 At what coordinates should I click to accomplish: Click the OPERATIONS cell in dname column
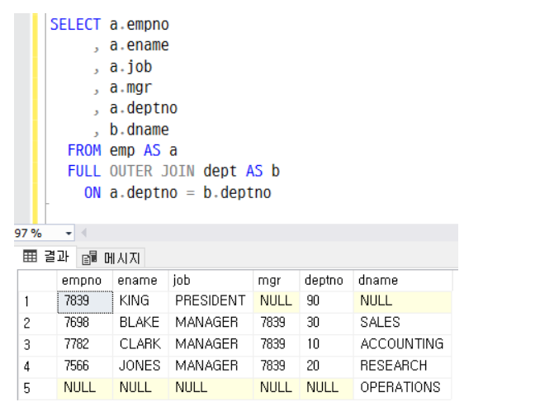pyautogui.click(x=403, y=389)
